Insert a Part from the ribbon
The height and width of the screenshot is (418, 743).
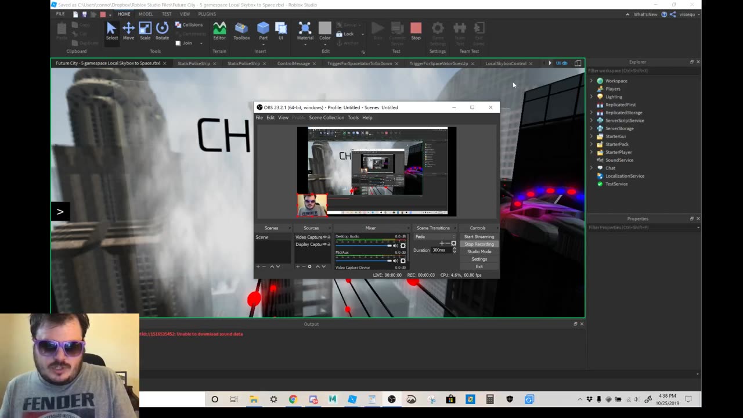263,31
